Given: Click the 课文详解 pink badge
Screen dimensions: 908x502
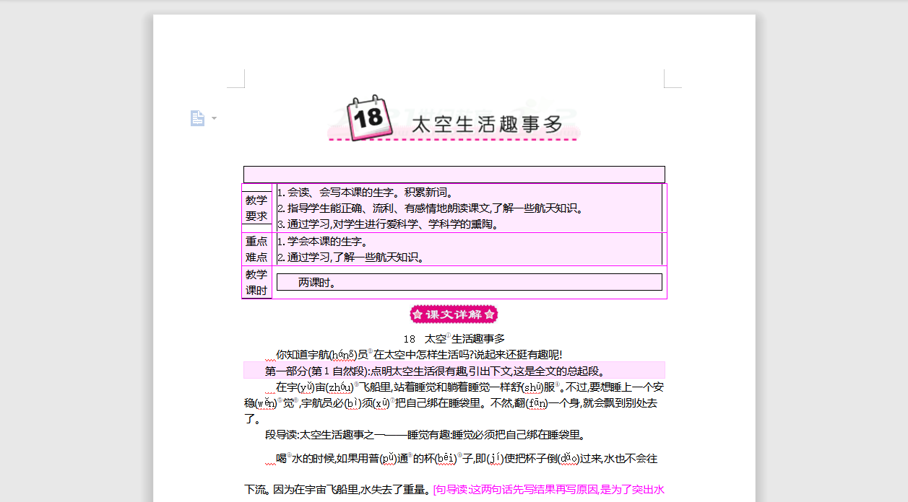Looking at the screenshot, I should point(454,314).
